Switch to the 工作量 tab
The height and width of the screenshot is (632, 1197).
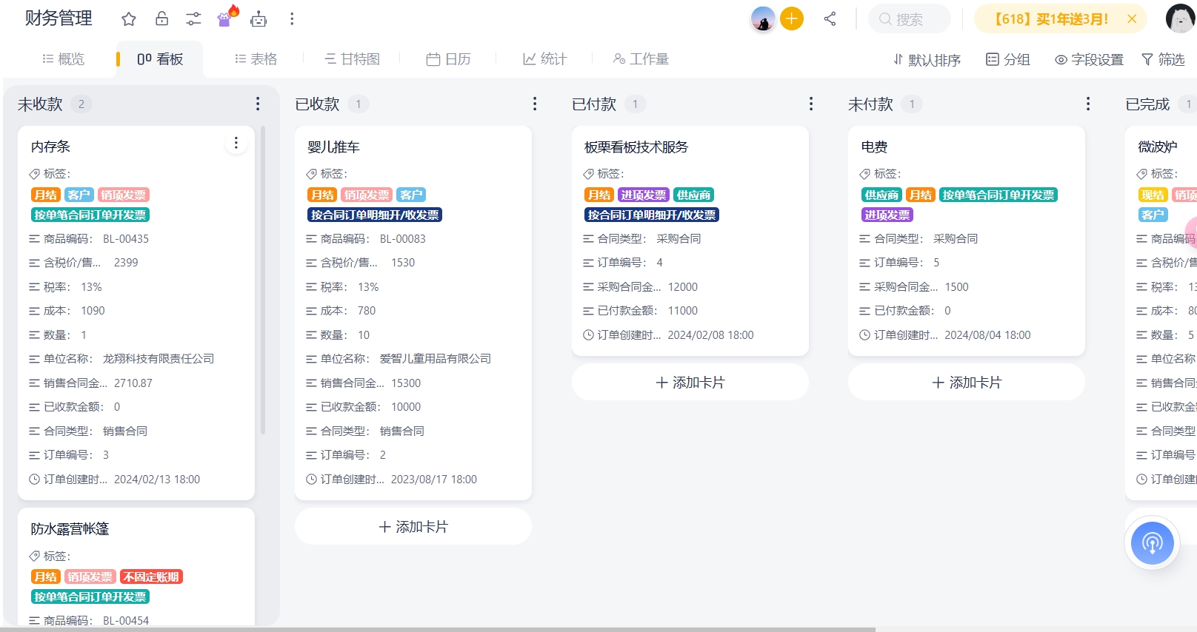click(641, 59)
